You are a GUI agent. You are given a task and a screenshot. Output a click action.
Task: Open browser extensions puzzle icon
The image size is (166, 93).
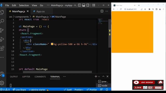[x=149, y=9]
